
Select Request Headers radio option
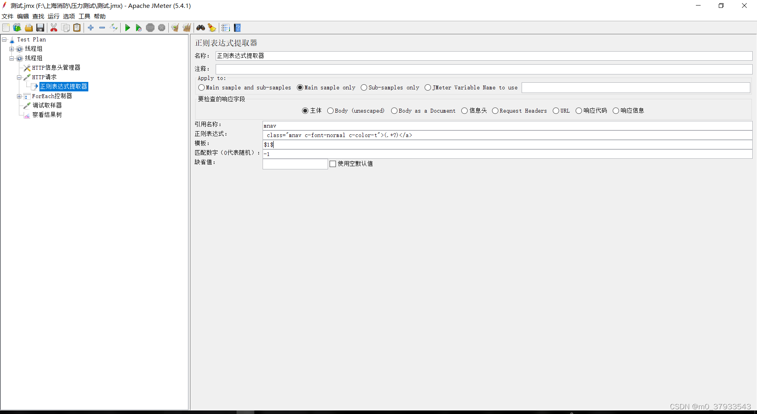pos(495,111)
